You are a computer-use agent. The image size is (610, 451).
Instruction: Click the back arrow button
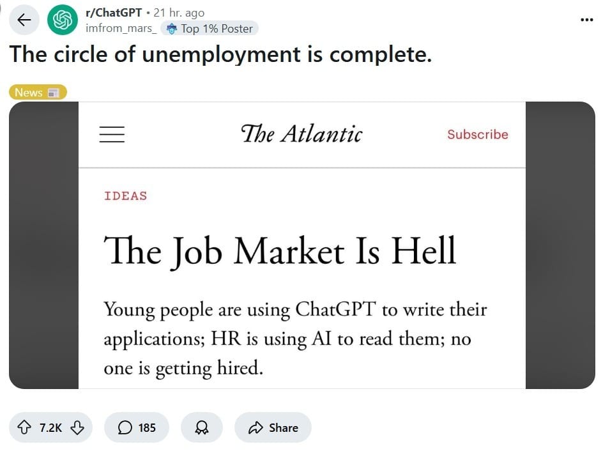point(24,19)
